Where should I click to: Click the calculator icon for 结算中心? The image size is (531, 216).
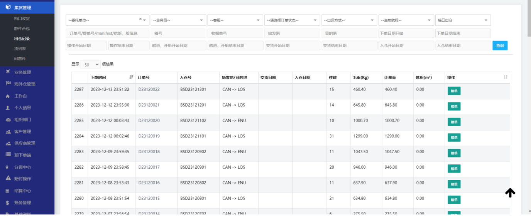point(8,191)
